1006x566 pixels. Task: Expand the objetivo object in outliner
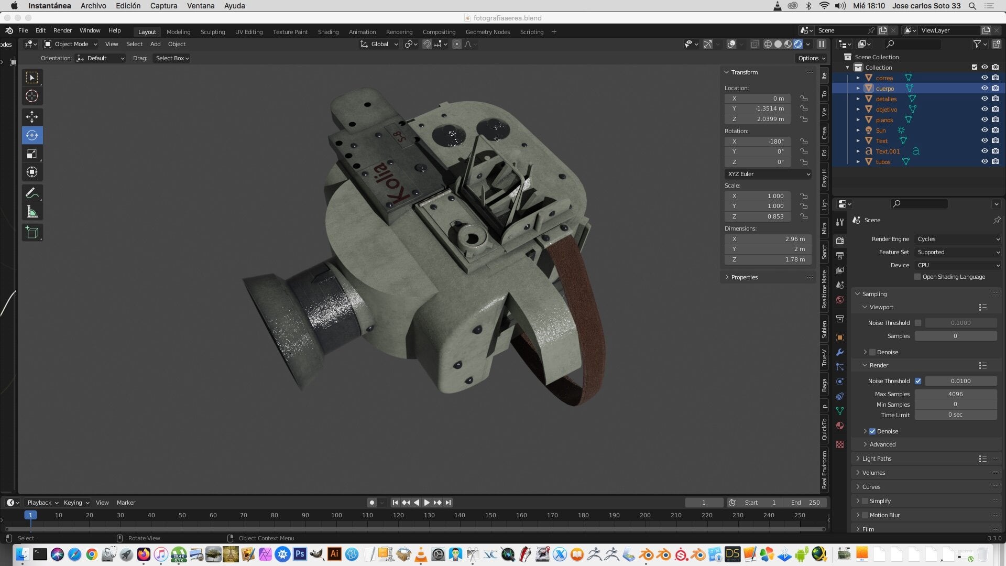[858, 109]
